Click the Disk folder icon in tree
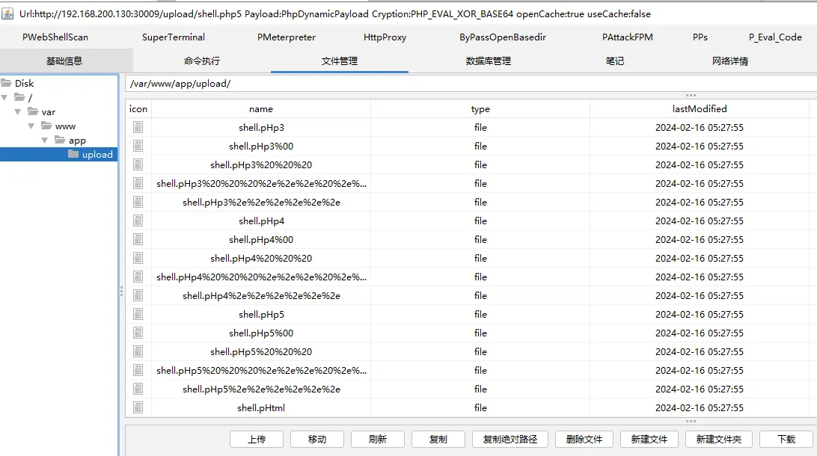 (6, 84)
